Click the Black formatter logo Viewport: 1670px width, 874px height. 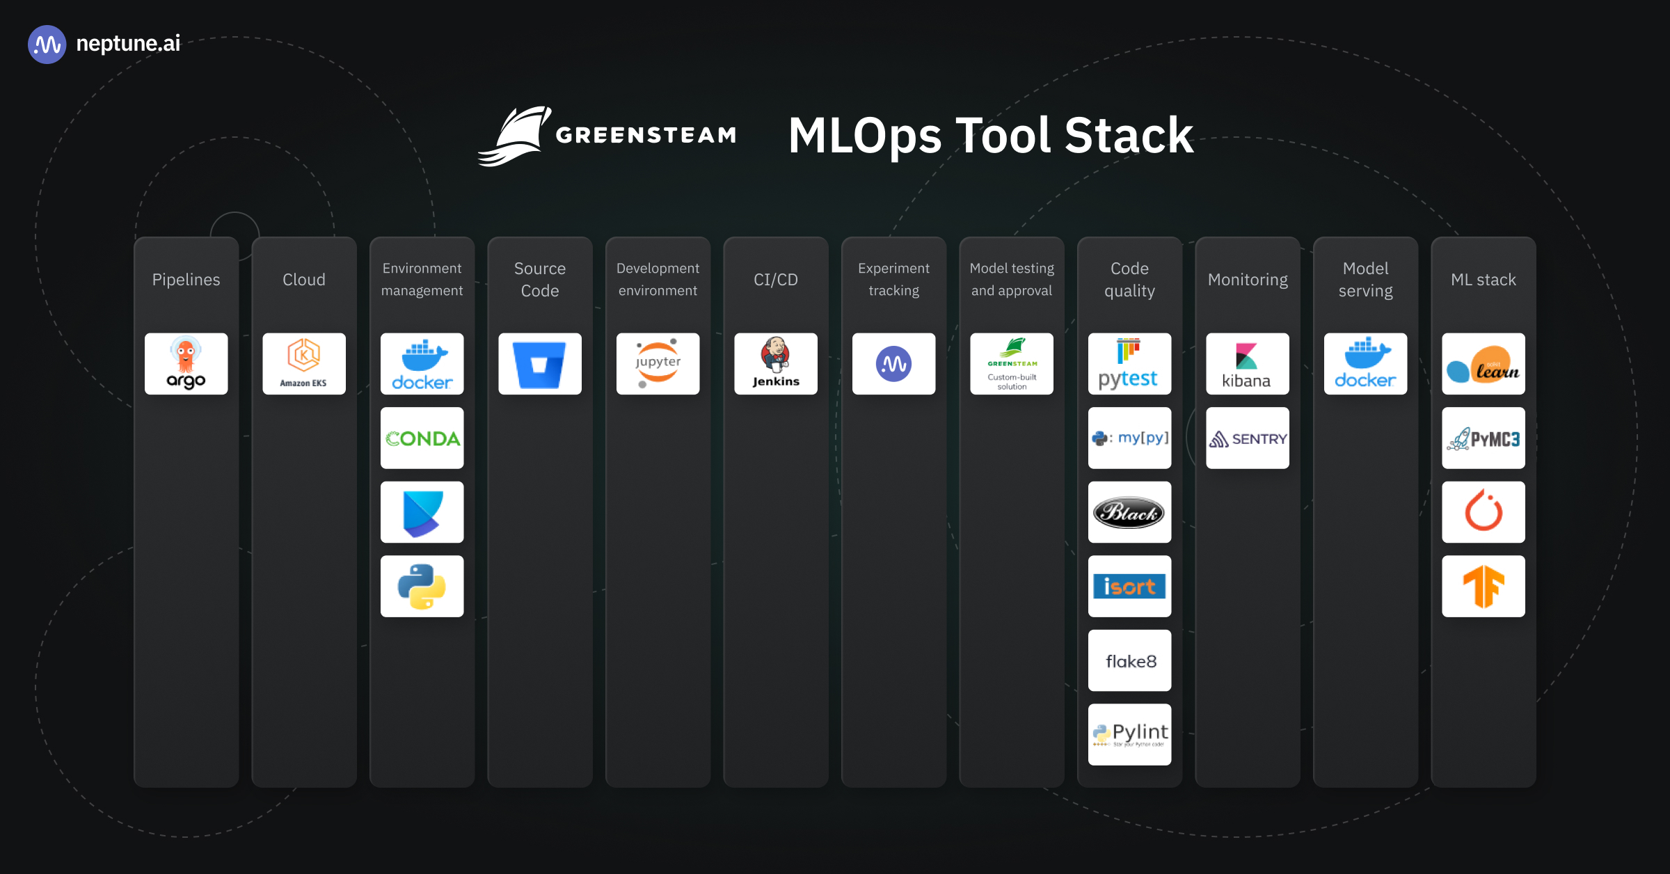1129,512
